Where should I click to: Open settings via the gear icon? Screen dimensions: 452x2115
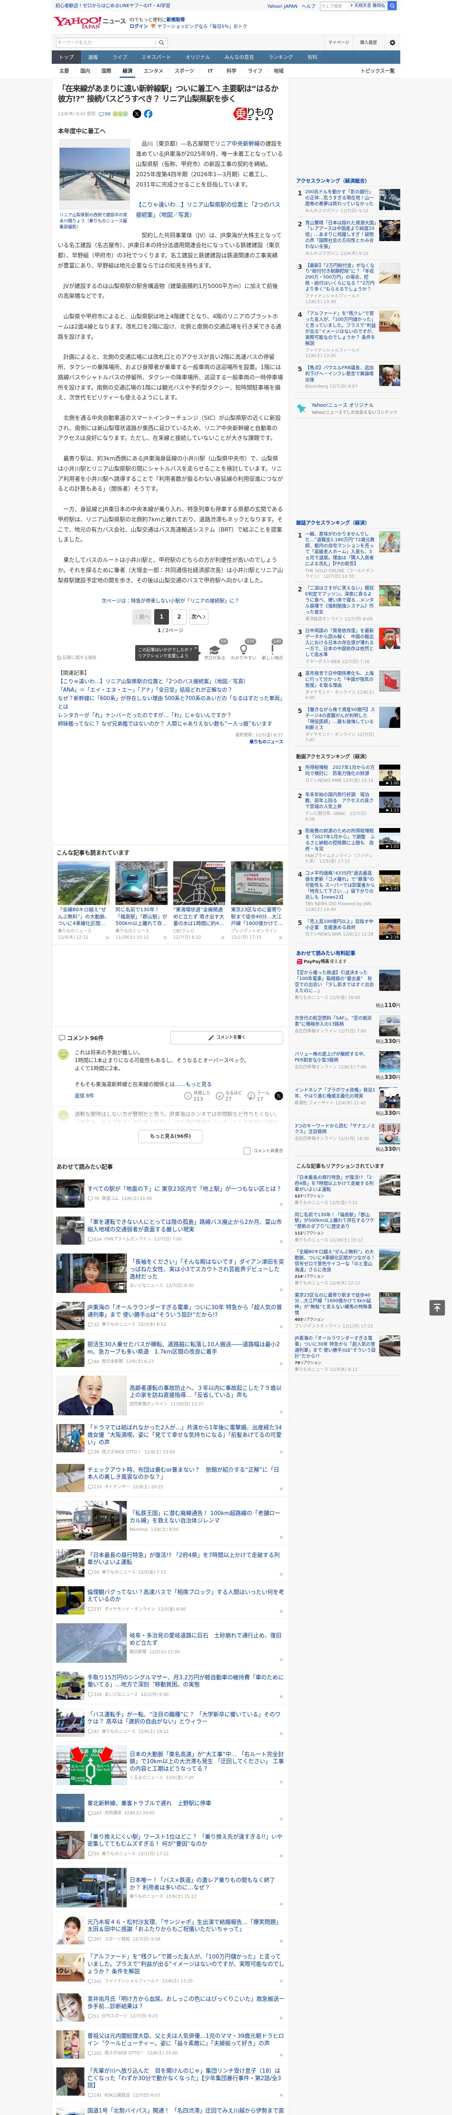pyautogui.click(x=392, y=43)
